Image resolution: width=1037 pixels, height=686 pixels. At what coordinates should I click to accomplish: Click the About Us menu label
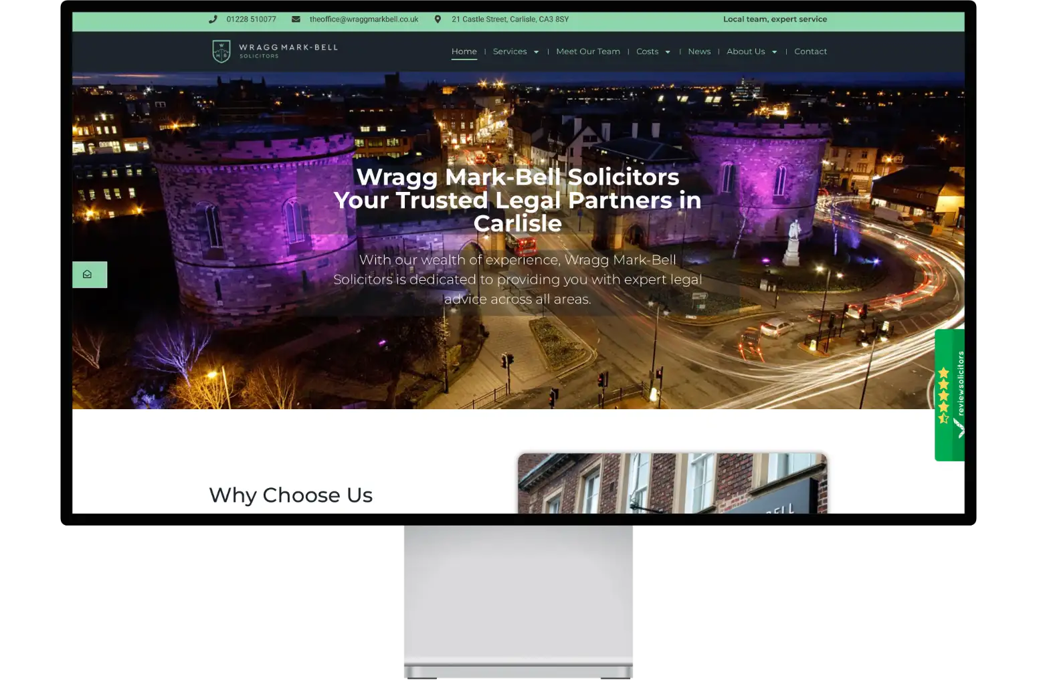[x=745, y=51]
